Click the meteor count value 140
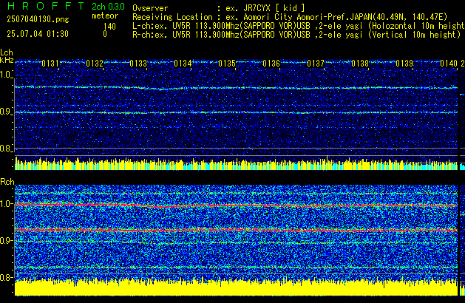Screen dimensions: 465x303 click(x=109, y=27)
